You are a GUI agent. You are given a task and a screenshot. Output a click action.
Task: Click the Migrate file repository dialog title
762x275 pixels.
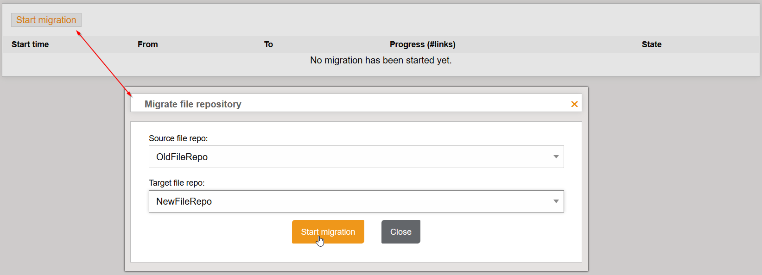point(193,104)
